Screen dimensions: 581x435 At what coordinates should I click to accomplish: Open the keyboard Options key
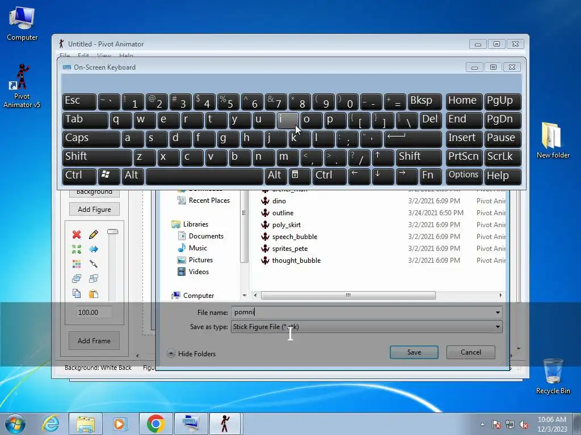pos(464,176)
